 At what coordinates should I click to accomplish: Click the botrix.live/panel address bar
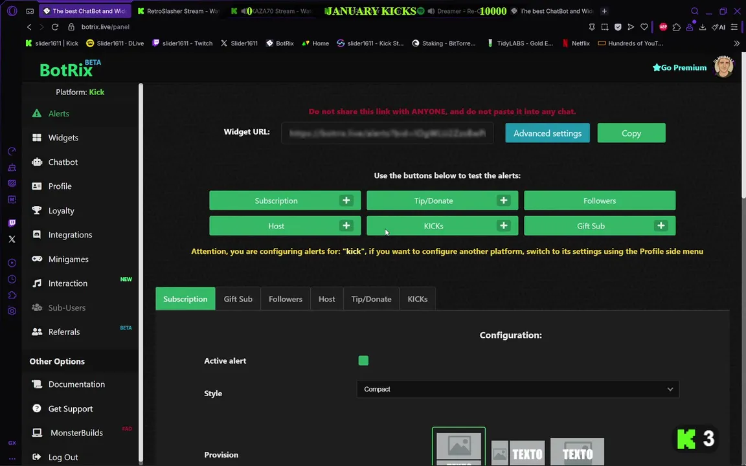click(105, 27)
